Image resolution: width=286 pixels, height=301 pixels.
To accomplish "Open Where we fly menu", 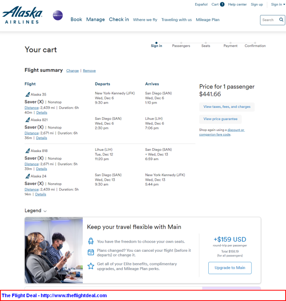I will (145, 20).
